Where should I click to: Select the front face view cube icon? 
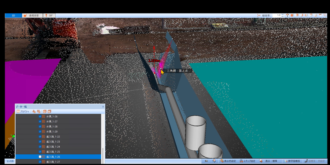tap(292, 15)
